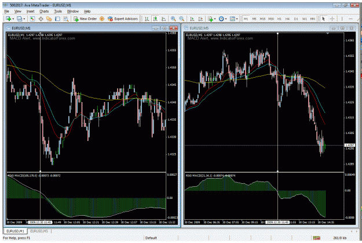Open the Navigator folders icon

[x=49, y=19]
